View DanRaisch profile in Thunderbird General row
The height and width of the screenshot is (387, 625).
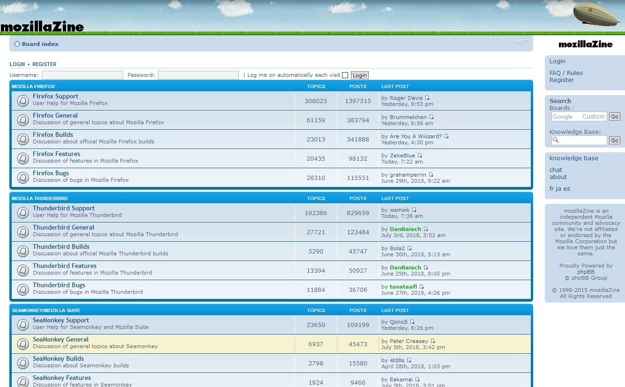405,229
